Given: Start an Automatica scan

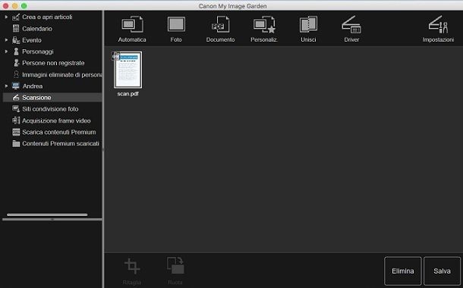Looking at the screenshot, I should [x=132, y=29].
